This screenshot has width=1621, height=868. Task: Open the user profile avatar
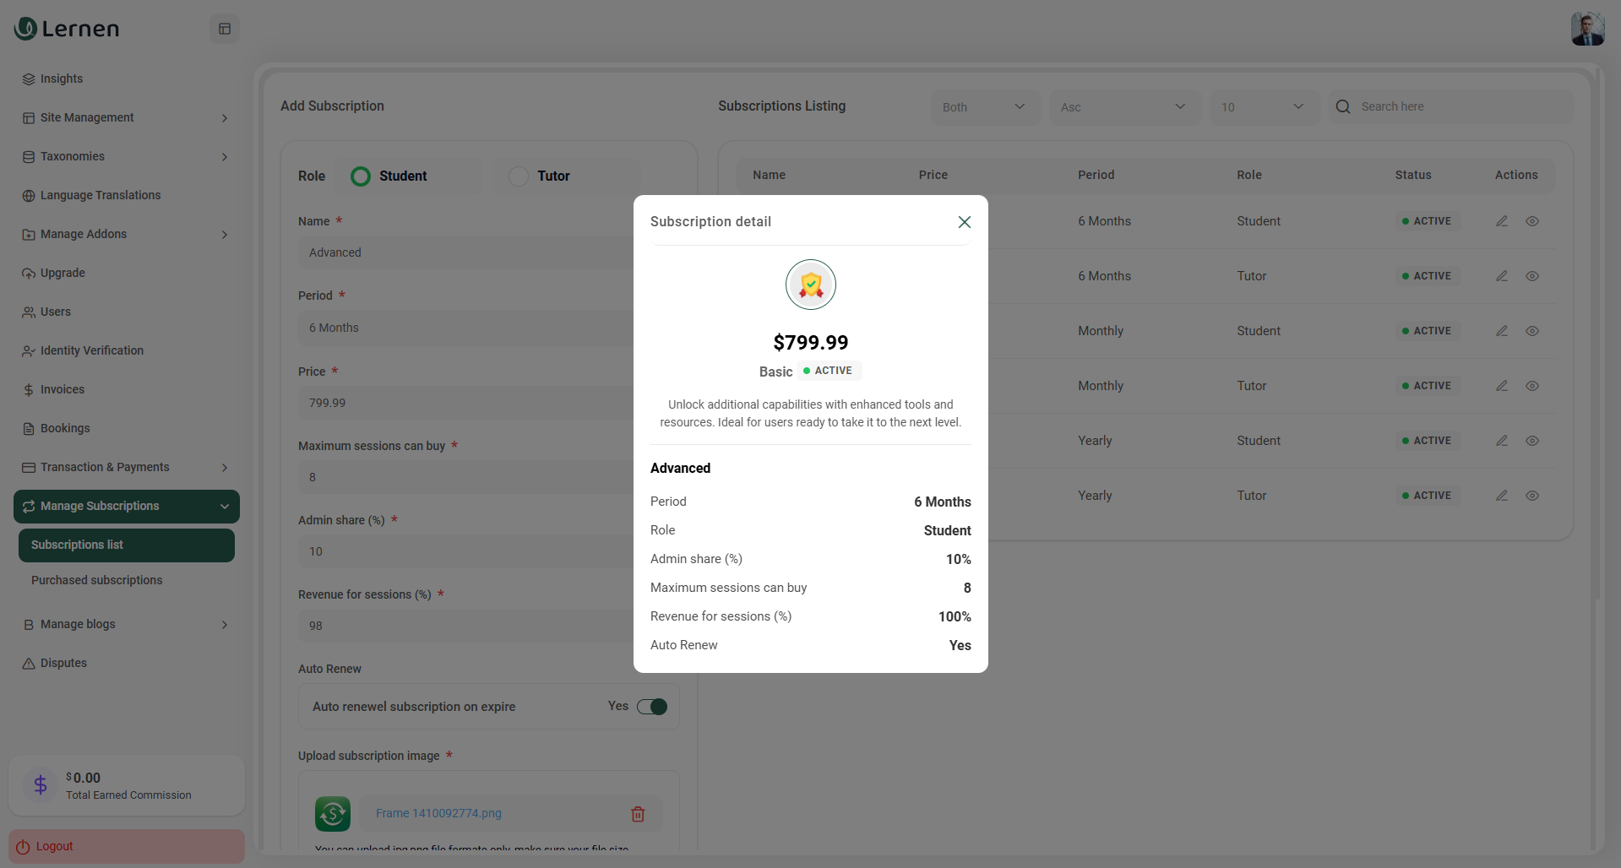1587,30
